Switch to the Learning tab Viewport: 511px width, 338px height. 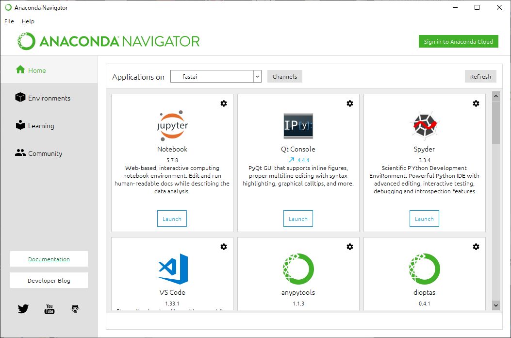49,125
